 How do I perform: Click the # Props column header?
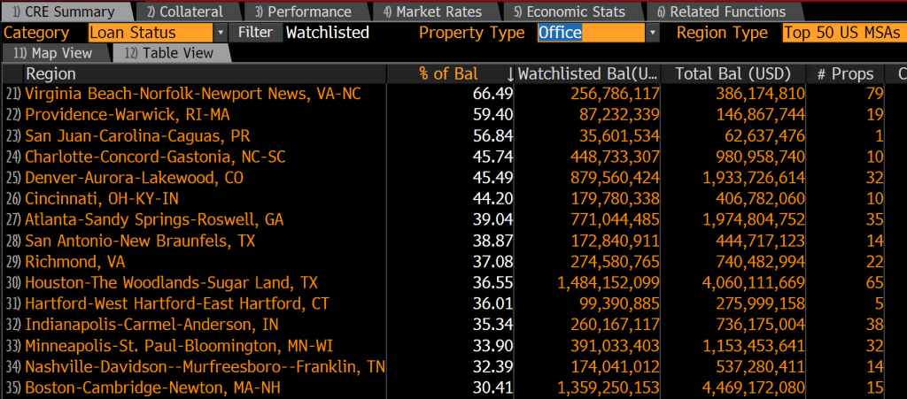[844, 74]
